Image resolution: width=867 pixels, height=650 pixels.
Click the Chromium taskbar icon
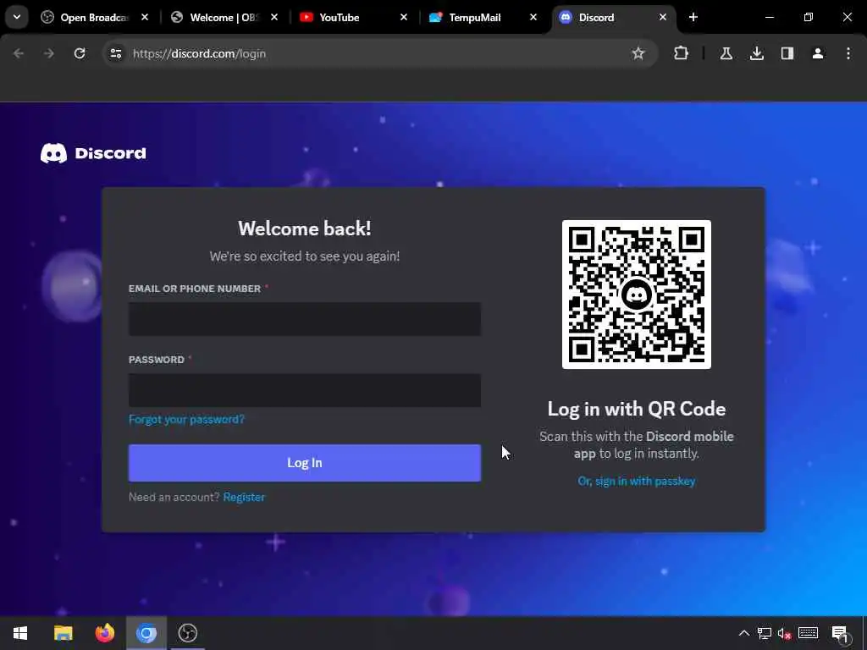click(x=146, y=633)
